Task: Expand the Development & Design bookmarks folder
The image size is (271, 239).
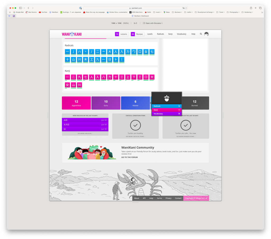Action: 205,12
